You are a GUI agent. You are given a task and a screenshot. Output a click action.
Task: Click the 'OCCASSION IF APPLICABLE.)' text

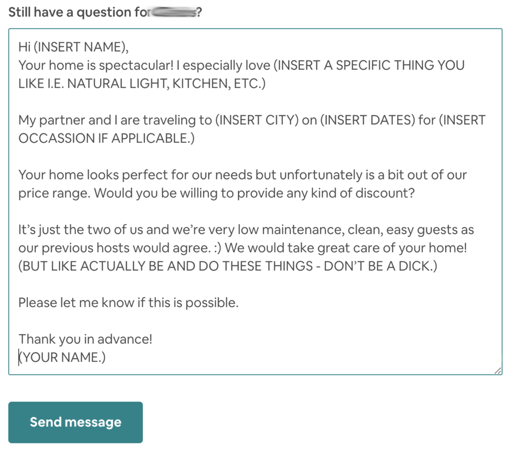(x=107, y=138)
